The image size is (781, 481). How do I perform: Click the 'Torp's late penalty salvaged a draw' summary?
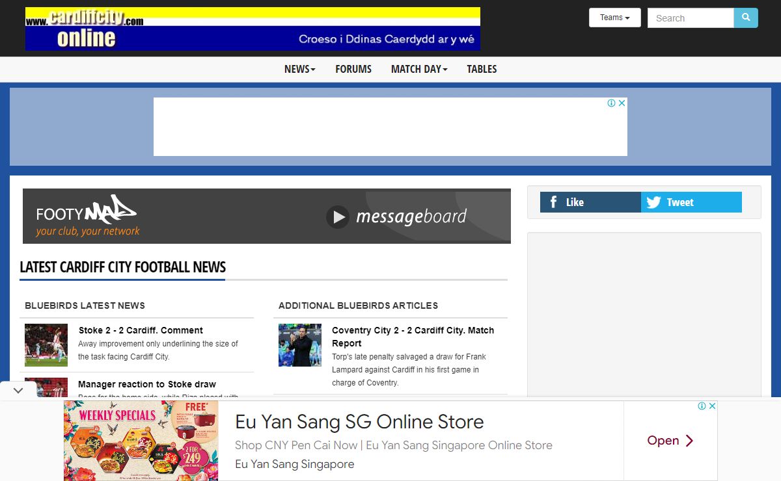click(x=409, y=370)
